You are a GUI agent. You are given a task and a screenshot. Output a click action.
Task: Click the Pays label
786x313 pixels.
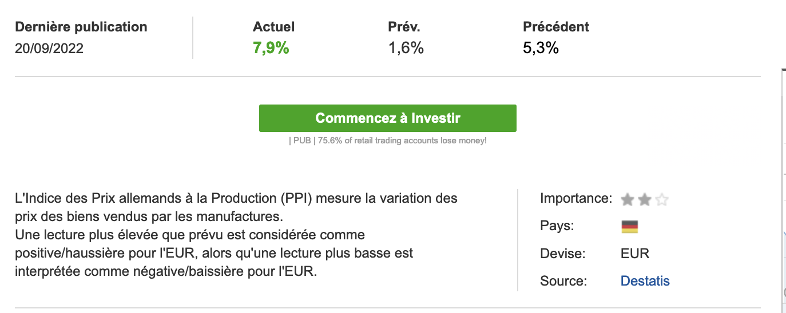(x=555, y=226)
